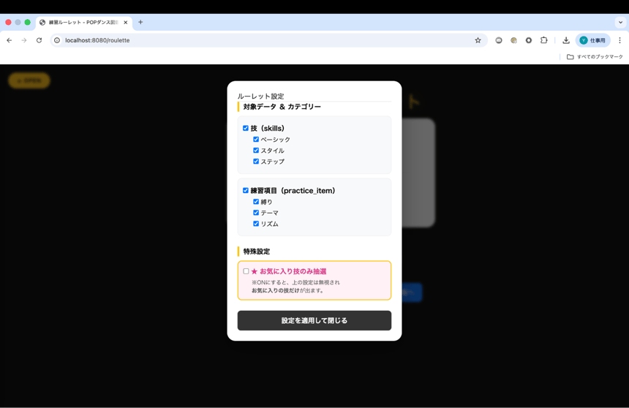Click the ルーレット設定 dialog title
629x408 pixels.
261,97
